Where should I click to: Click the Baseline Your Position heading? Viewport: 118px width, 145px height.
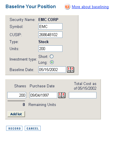click(31, 7)
